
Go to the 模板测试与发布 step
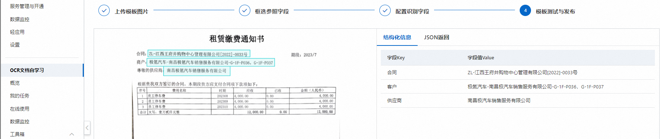[x=555, y=11]
